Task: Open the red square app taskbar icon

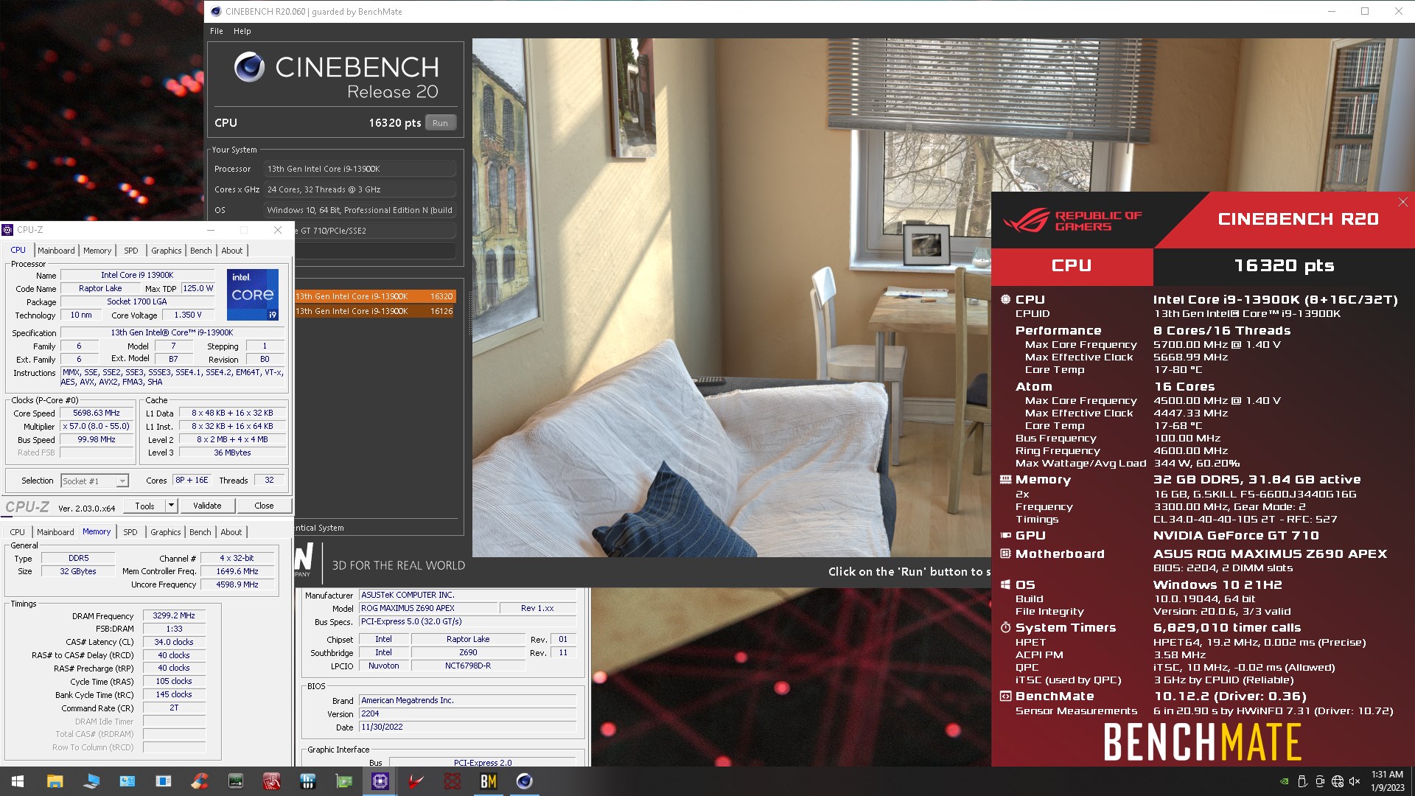Action: click(x=271, y=781)
